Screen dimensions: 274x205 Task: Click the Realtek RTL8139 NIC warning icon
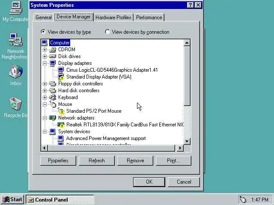[61, 125]
